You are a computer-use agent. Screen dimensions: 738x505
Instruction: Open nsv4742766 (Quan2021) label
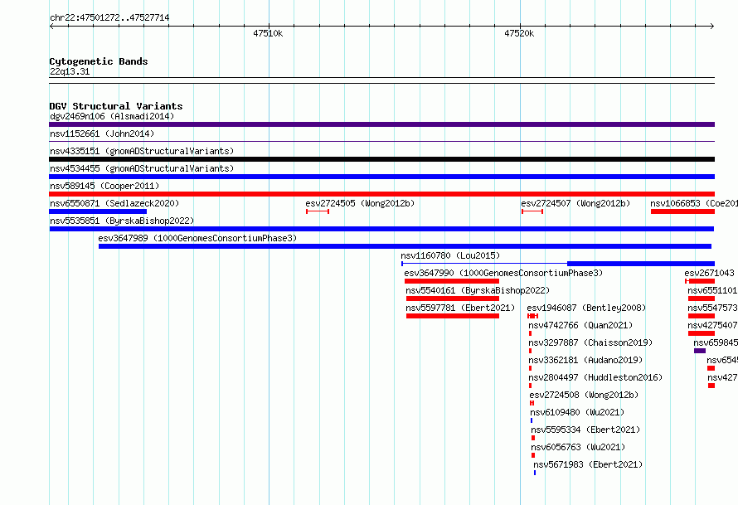pyautogui.click(x=580, y=325)
